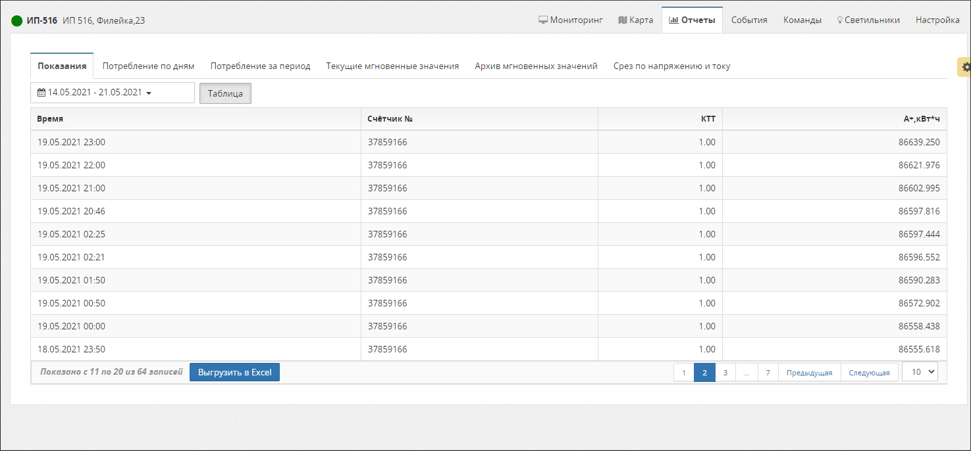This screenshot has width=971, height=451.
Task: Go to the Светильники section
Action: tap(868, 20)
